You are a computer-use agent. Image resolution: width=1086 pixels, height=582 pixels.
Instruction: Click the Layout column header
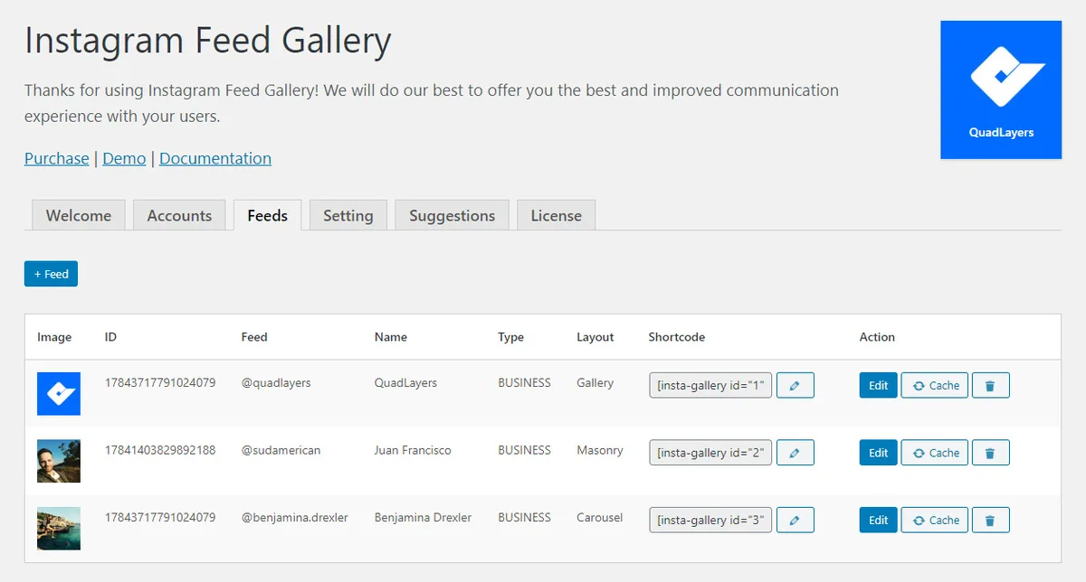click(x=595, y=337)
